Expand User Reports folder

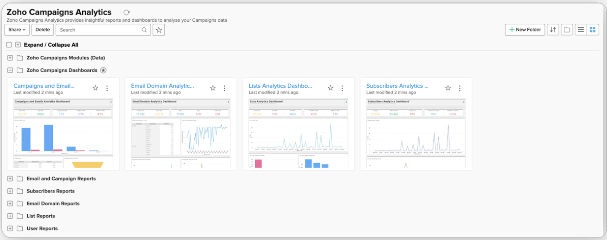(10, 229)
